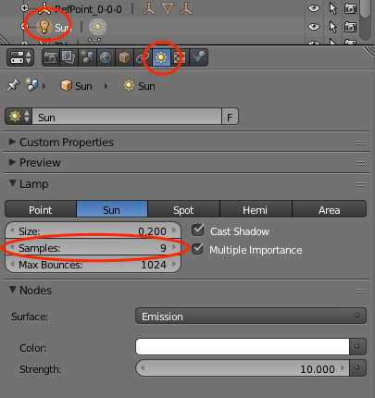
Task: Hide the Sun object with eye icon
Action: [x=314, y=27]
